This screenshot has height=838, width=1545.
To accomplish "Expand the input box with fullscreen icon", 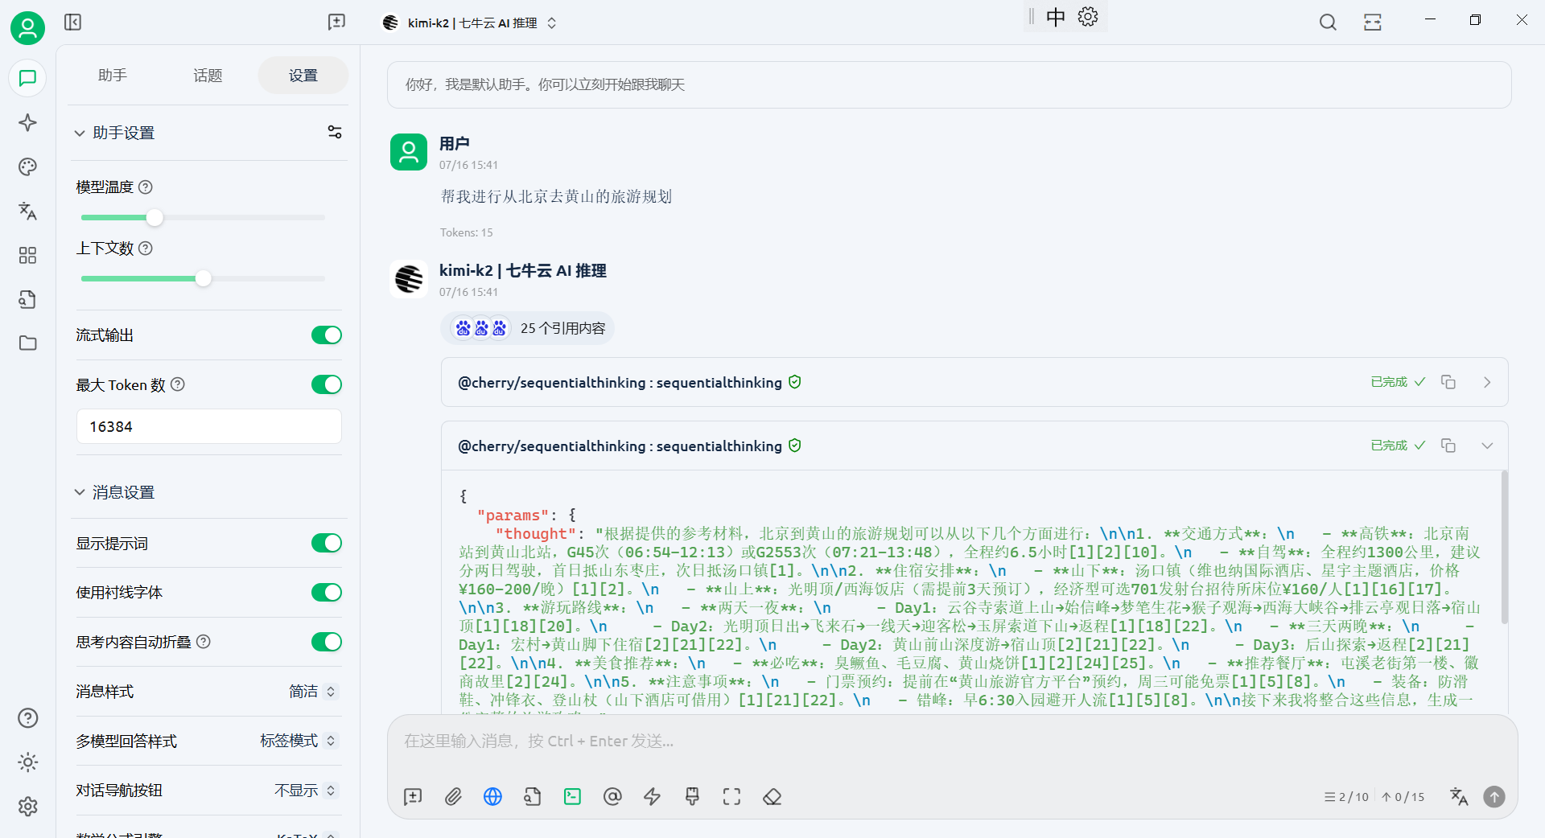I will click(731, 797).
